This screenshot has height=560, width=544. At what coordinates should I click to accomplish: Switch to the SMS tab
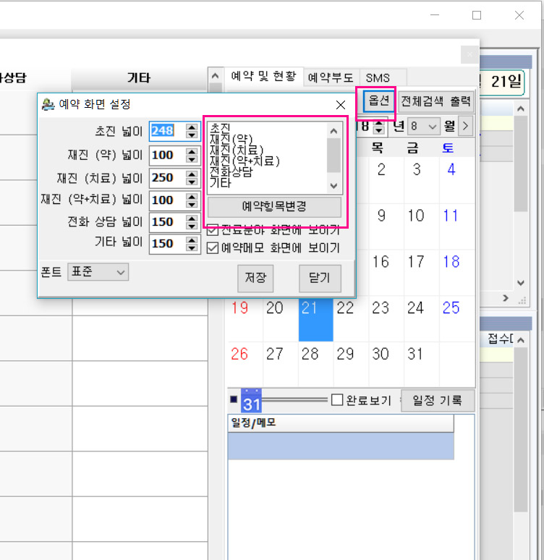(x=377, y=77)
